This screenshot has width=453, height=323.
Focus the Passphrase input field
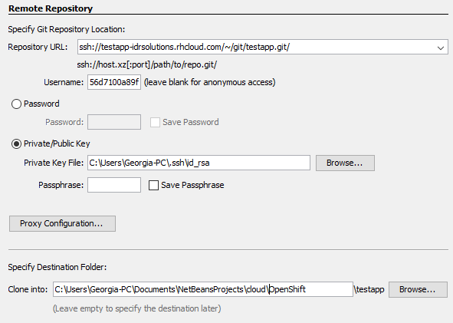[114, 185]
